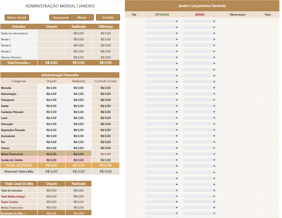Open the Menu Inicial button
The width and height of the screenshot is (282, 218).
pyautogui.click(x=17, y=17)
